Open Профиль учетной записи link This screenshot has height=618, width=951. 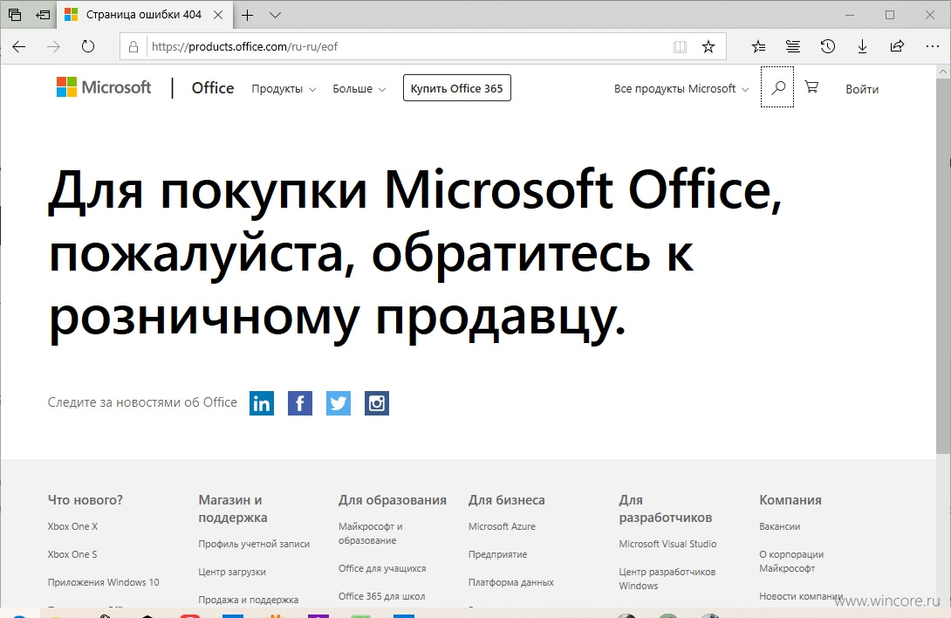[x=254, y=544]
